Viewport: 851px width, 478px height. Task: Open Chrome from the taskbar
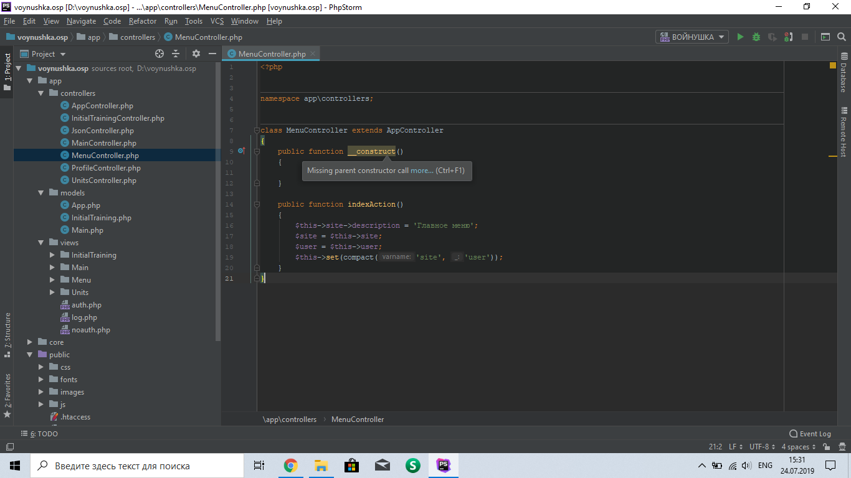[290, 466]
